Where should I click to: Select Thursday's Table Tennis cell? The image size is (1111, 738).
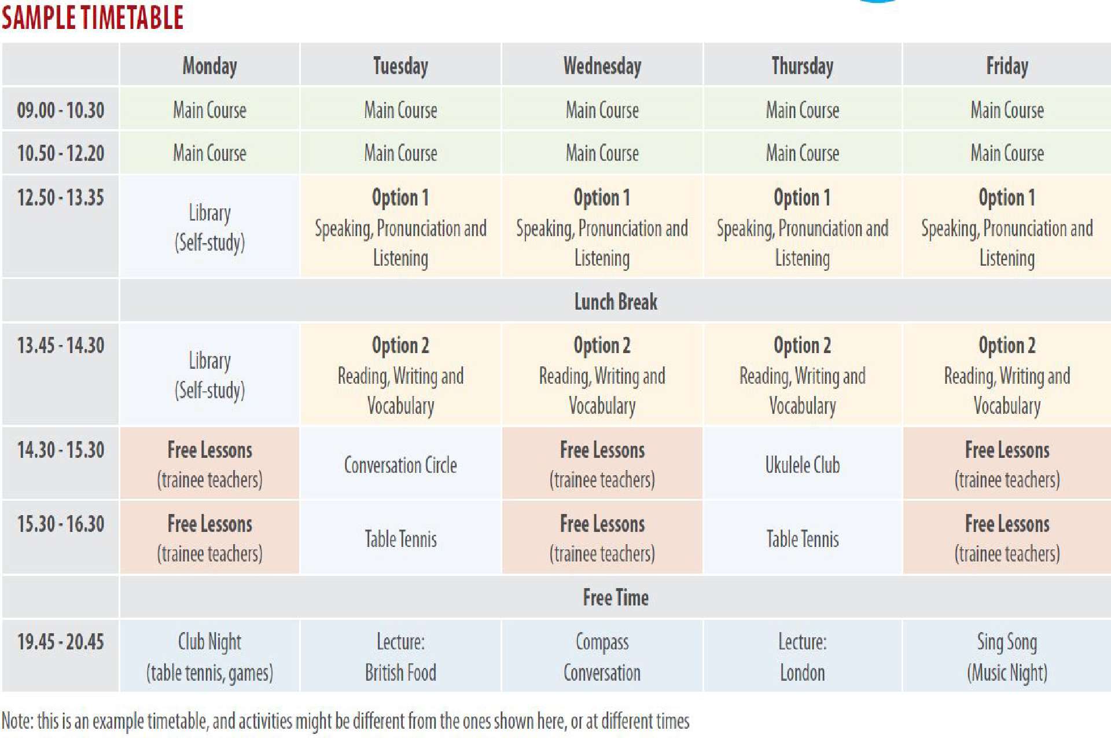tap(803, 538)
